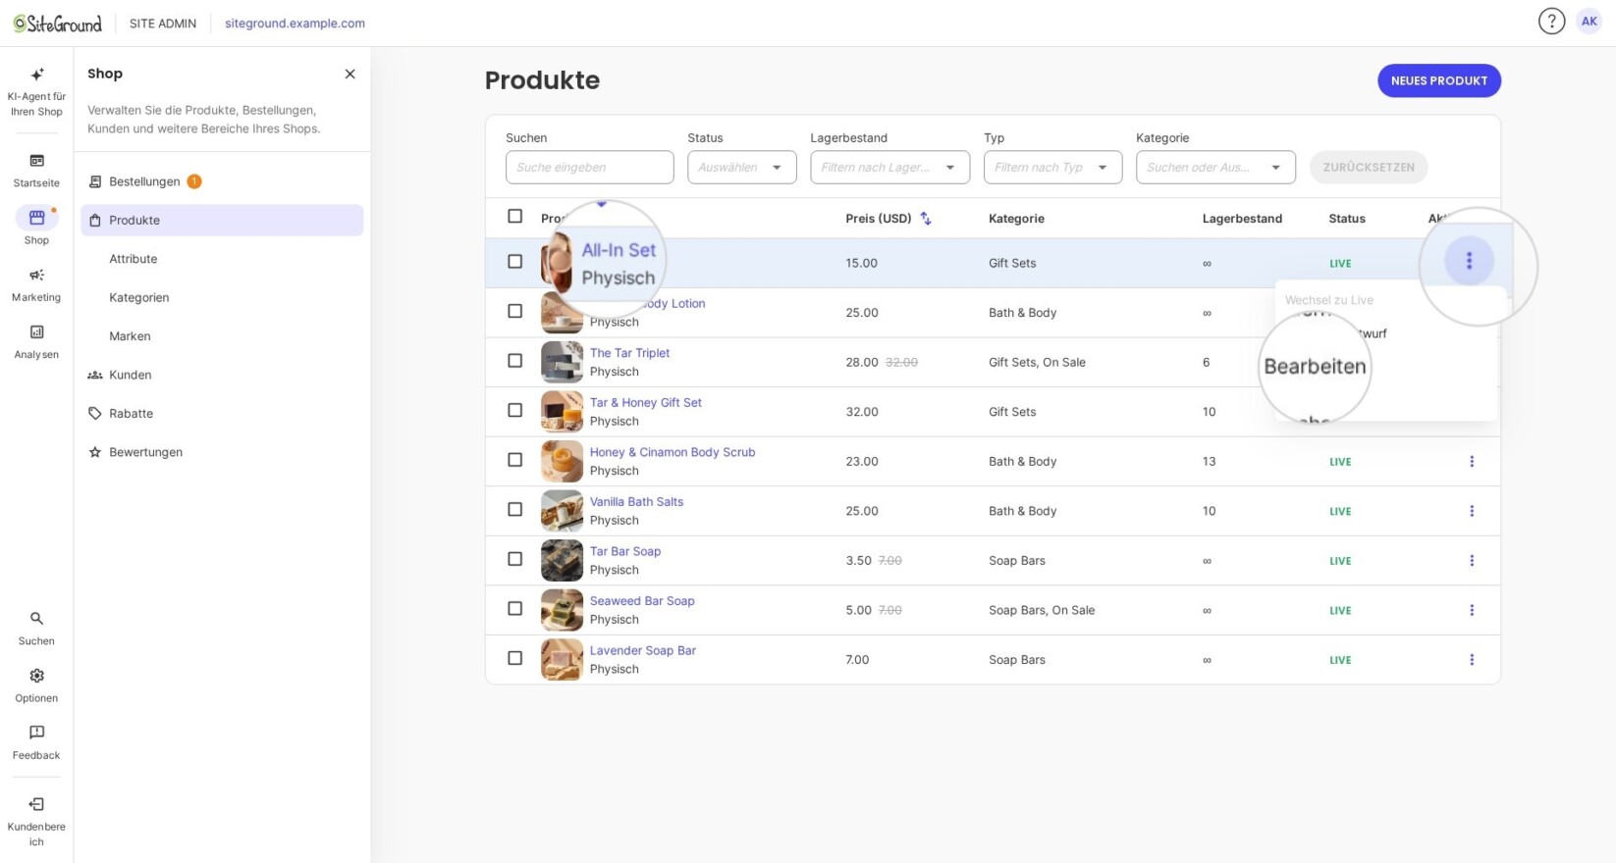The height and width of the screenshot is (863, 1616).
Task: Click the Kategorie column header
Action: 1016,219
